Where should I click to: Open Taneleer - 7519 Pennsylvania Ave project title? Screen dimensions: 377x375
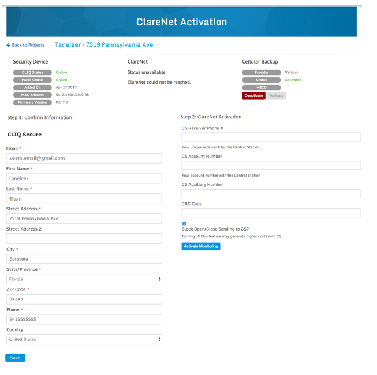coord(104,44)
